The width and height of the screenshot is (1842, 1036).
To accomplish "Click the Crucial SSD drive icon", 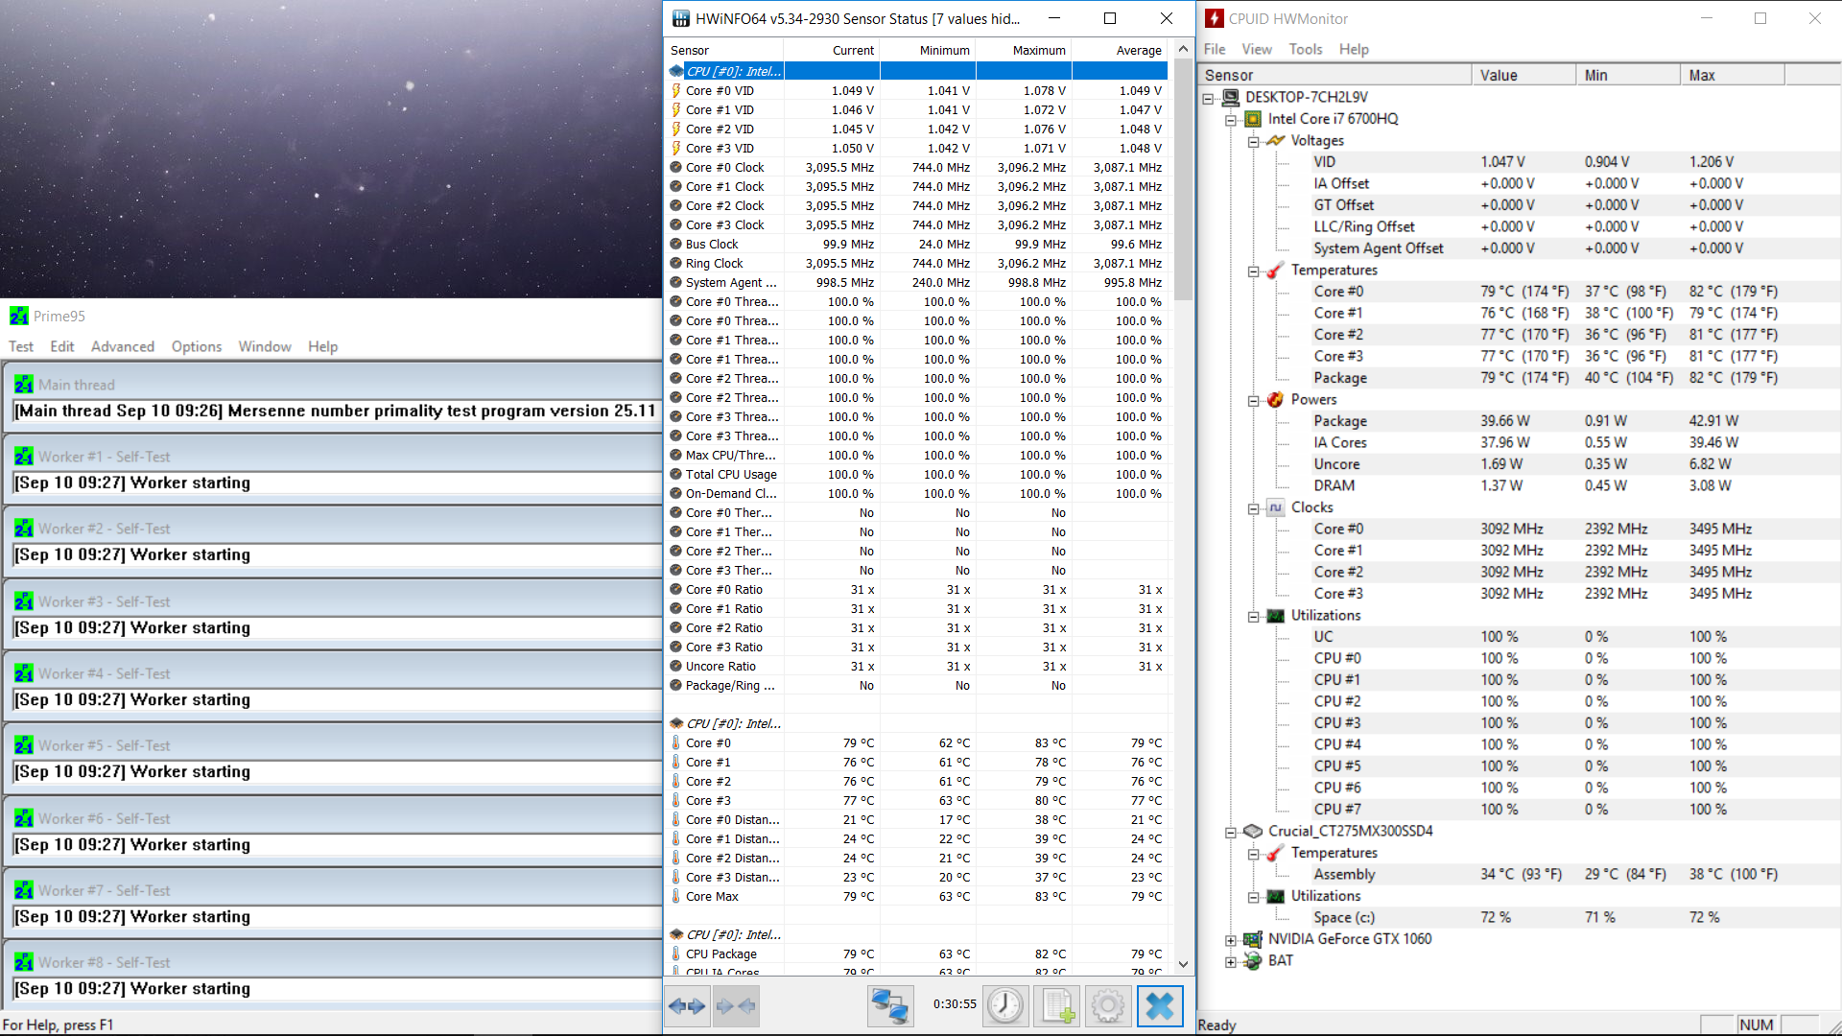I will 1253,831.
